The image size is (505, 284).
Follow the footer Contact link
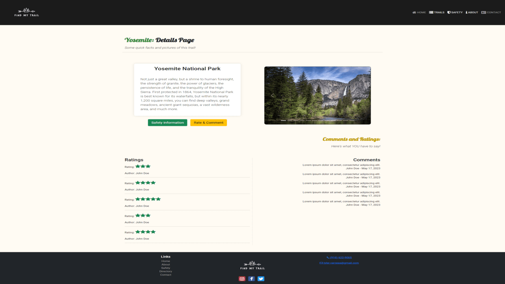coord(166,275)
